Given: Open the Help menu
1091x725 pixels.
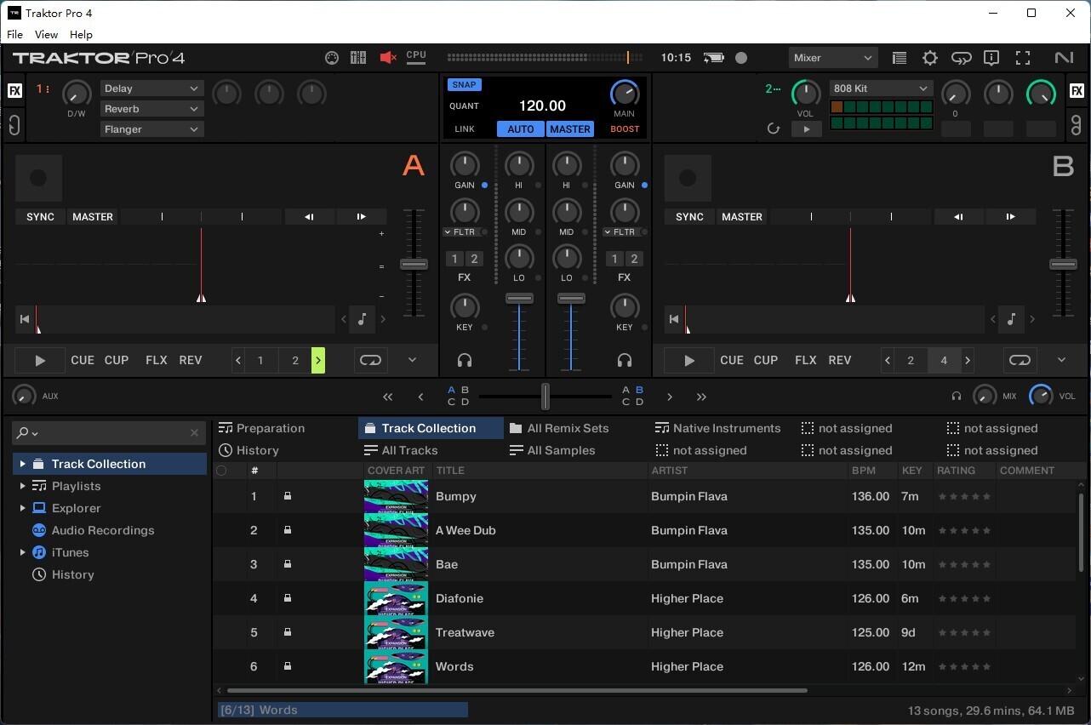Looking at the screenshot, I should pyautogui.click(x=81, y=35).
